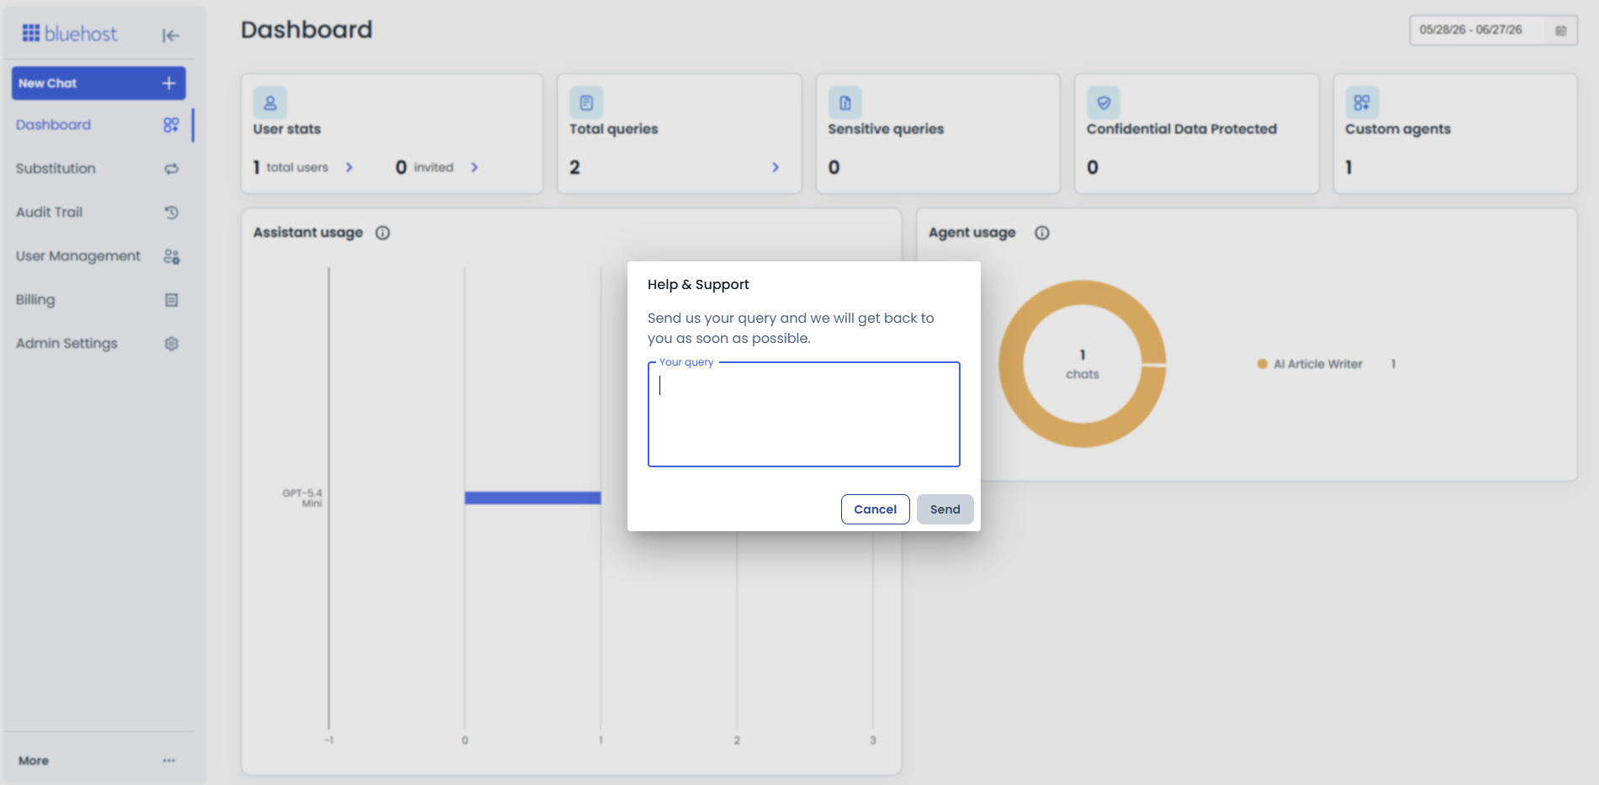Send the support query
This screenshot has height=785, width=1599.
point(945,509)
